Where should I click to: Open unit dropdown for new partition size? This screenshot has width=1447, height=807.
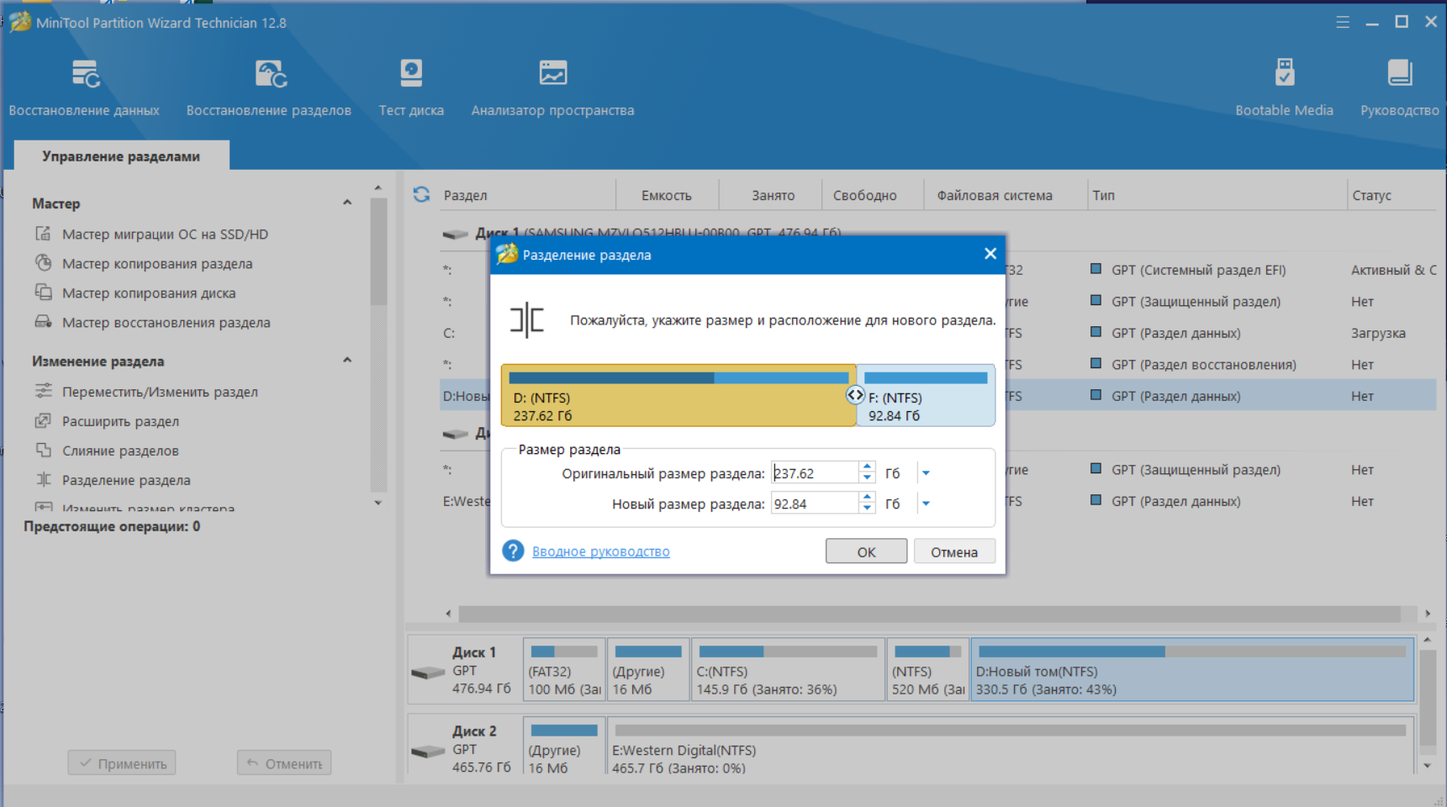click(926, 504)
